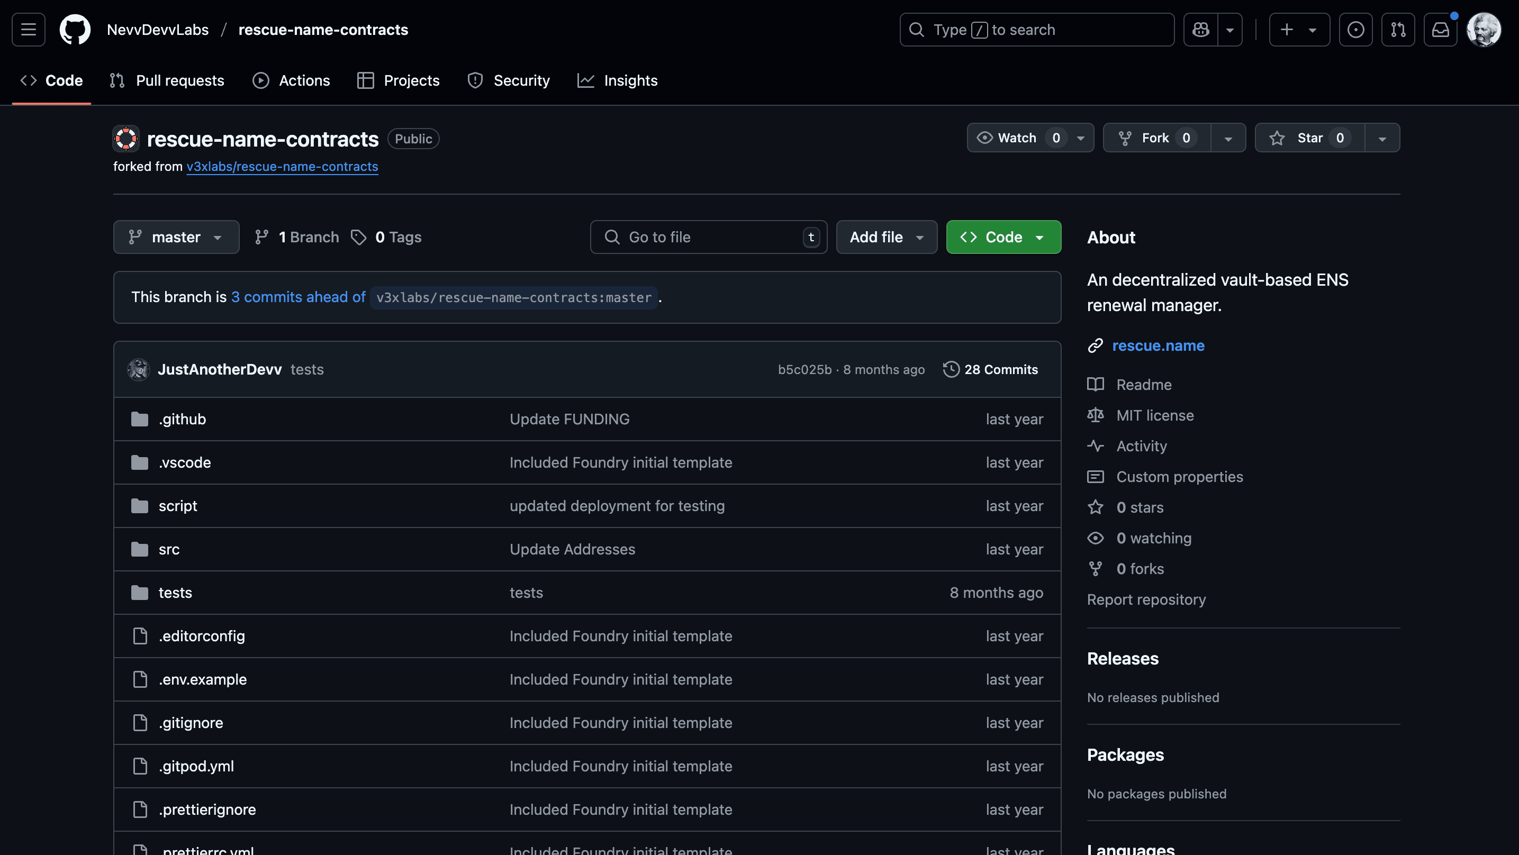
Task: Open the 'updated deployment for testing' commit message
Action: 617,506
